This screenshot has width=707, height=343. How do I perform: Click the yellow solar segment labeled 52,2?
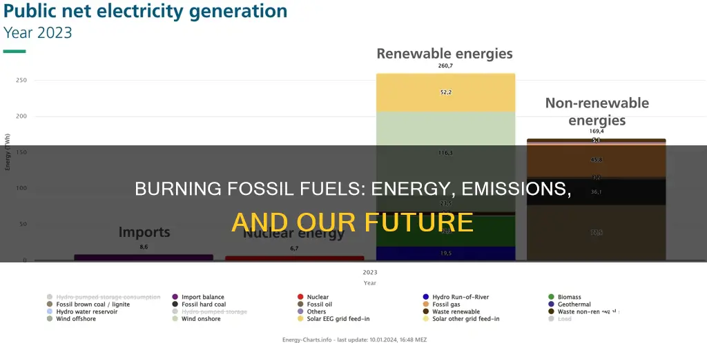coord(445,92)
